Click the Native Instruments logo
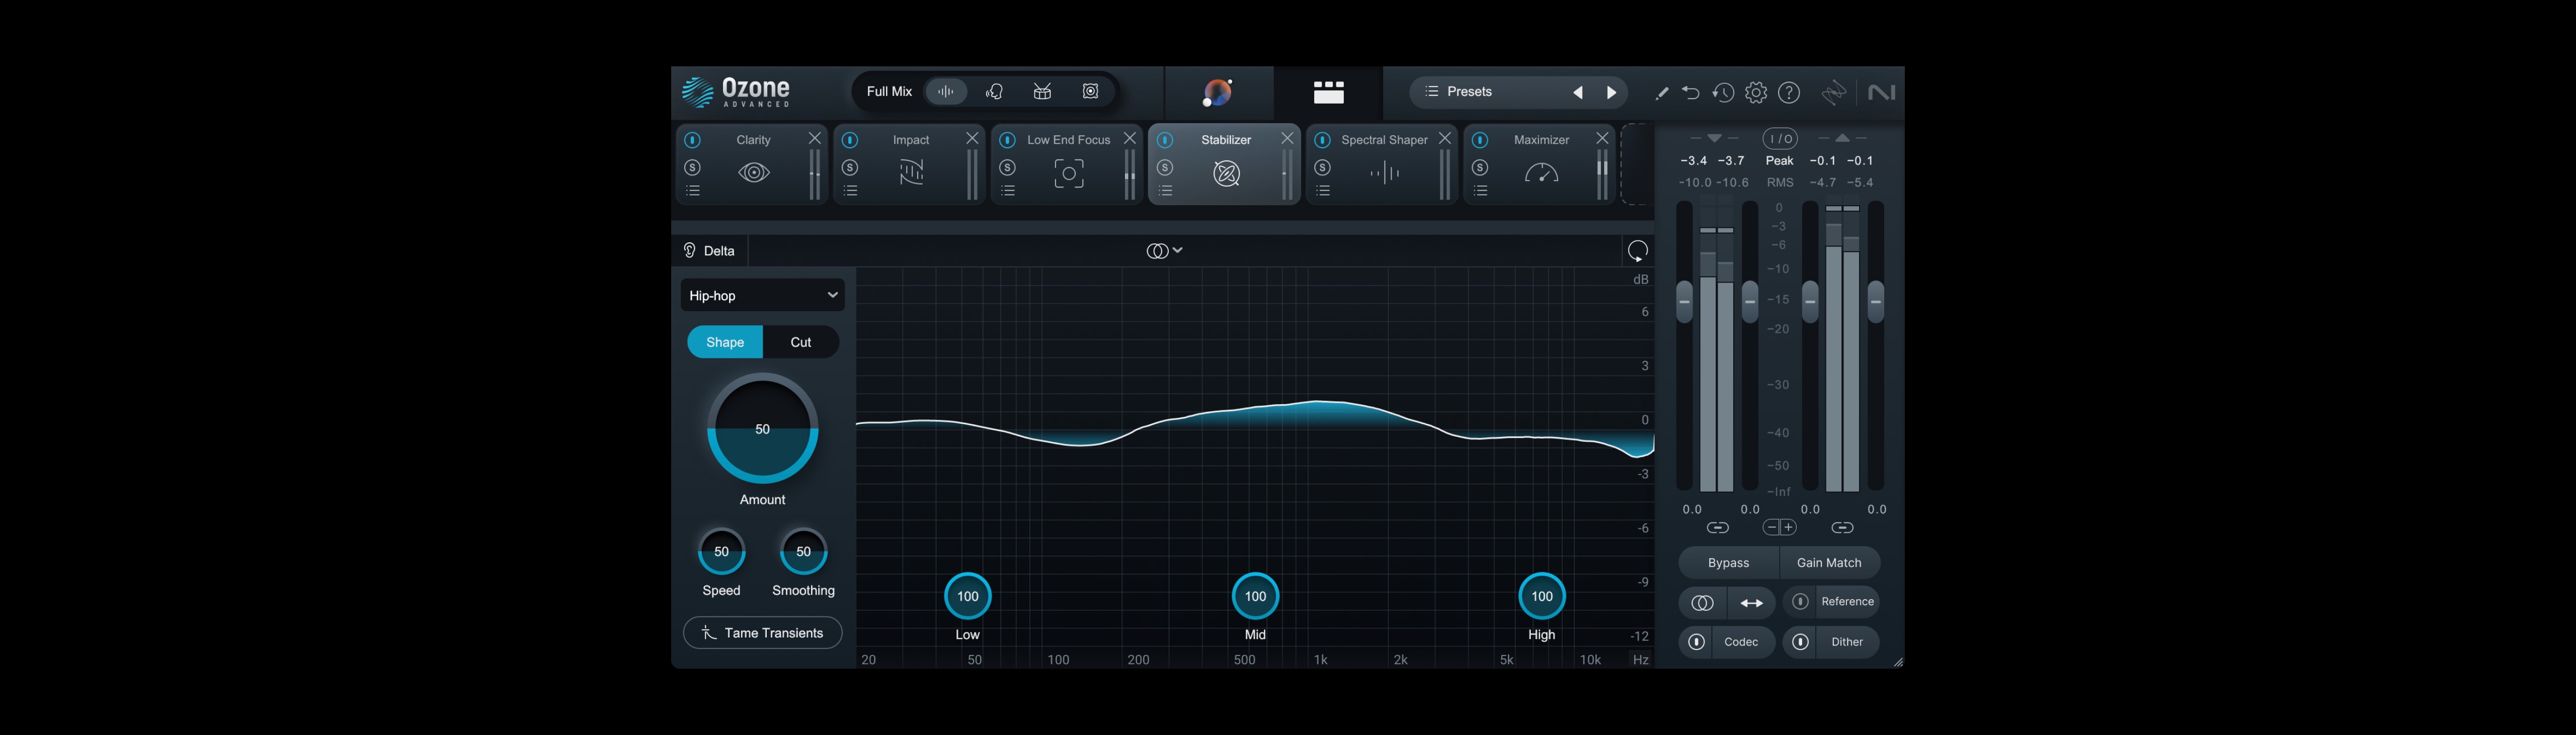 tap(1881, 93)
